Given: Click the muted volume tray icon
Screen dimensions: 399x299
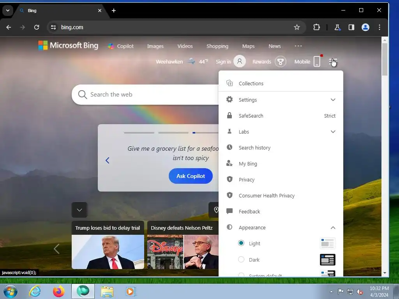Looking at the screenshot, I should point(360,292).
